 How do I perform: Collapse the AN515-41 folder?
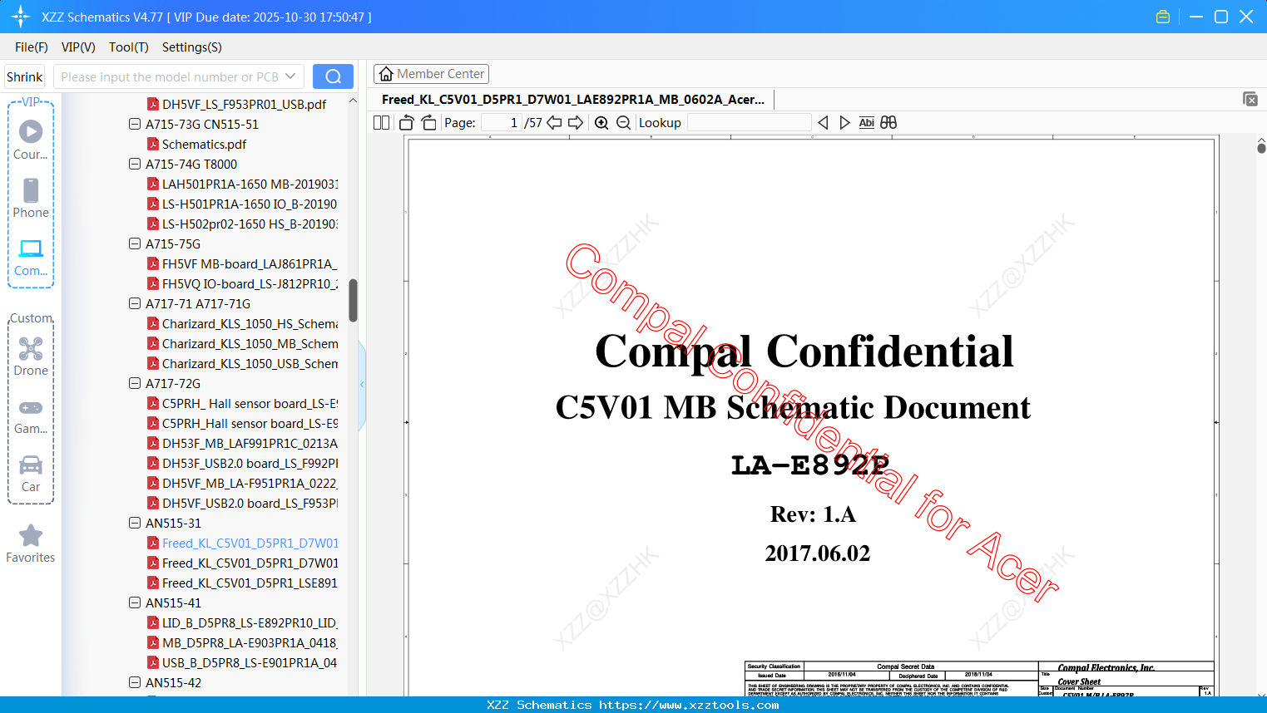click(x=135, y=603)
